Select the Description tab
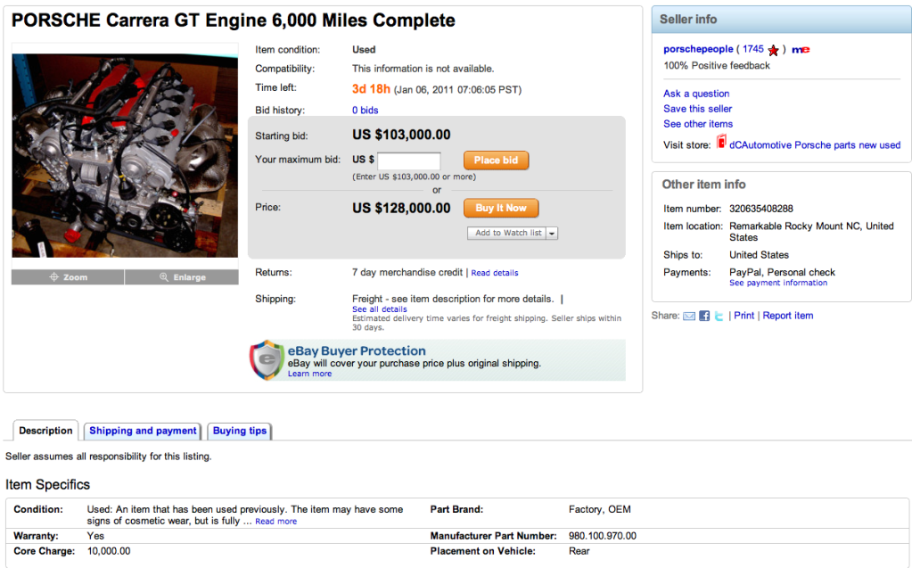Viewport: 912px width, 568px height. 45,431
